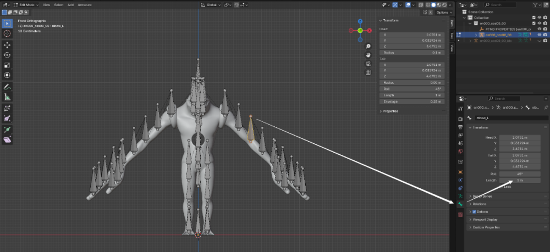Viewport: 550px width, 252px height.
Task: Disable render camera icon for Collection
Action: 545,18
